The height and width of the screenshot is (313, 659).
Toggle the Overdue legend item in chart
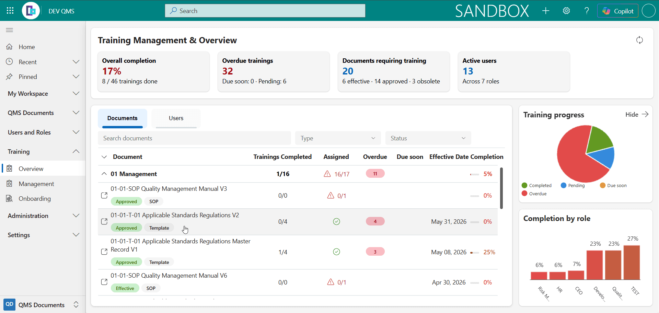(534, 194)
